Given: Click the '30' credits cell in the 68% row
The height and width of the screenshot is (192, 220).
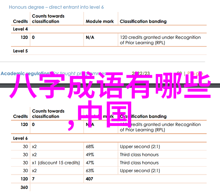Looking at the screenshot, I should point(25,147).
